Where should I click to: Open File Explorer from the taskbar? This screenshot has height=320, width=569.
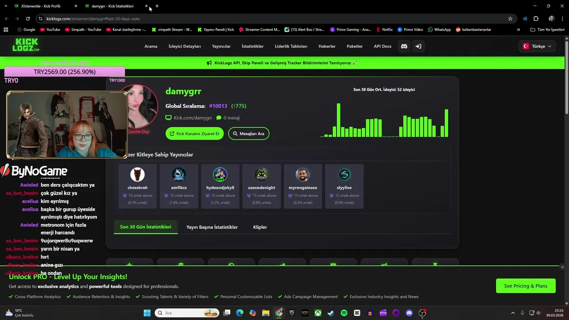pos(265,313)
